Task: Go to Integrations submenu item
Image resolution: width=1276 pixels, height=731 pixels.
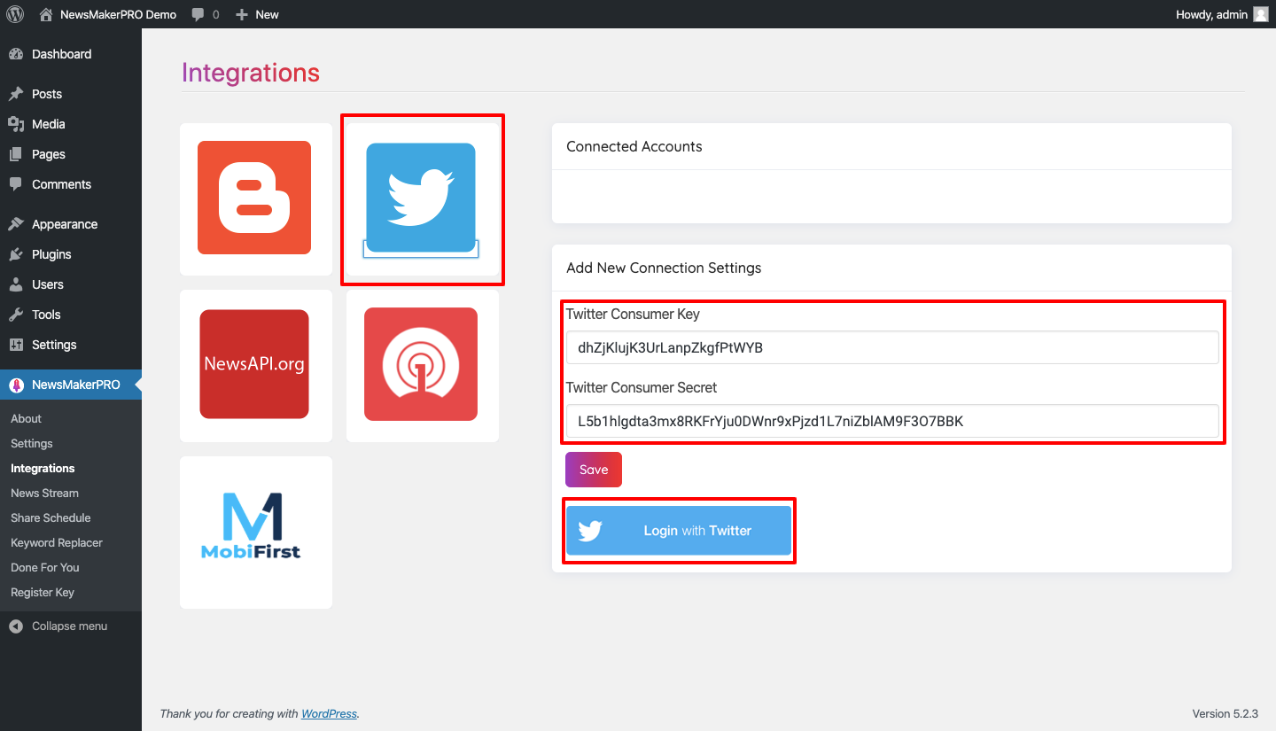Action: pos(43,468)
